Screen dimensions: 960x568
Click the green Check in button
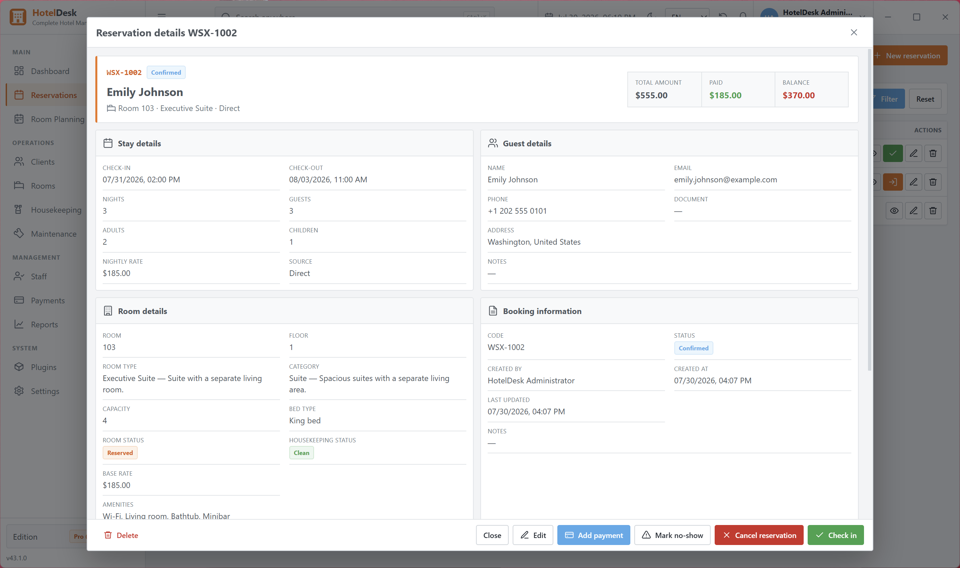coord(836,535)
